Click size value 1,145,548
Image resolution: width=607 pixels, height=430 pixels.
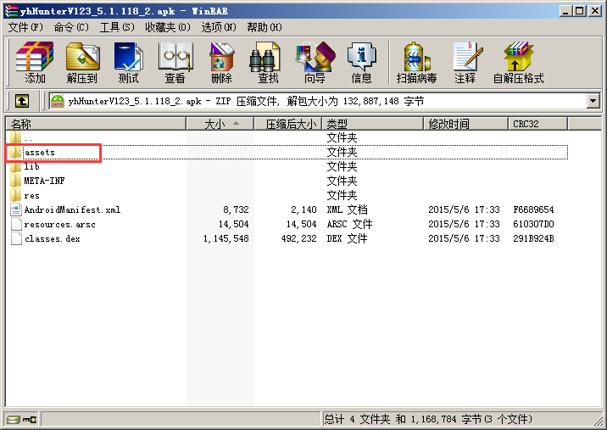click(226, 238)
